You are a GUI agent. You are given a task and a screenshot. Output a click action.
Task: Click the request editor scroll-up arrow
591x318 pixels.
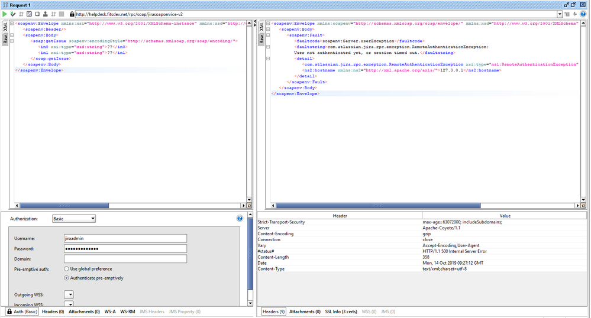[249, 24]
